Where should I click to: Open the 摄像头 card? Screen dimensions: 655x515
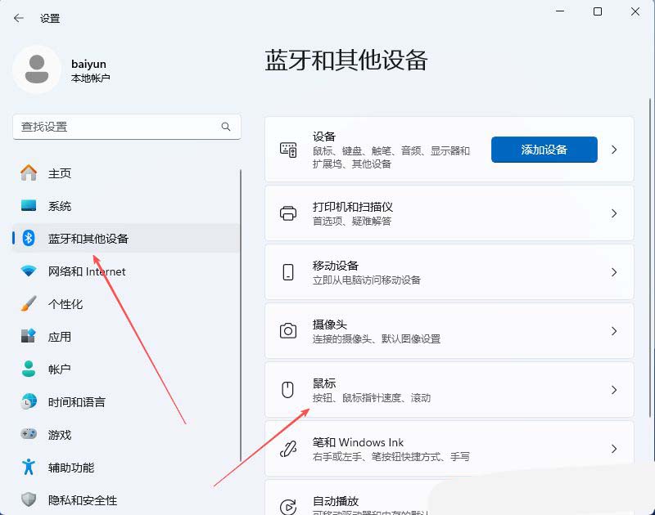[449, 331]
